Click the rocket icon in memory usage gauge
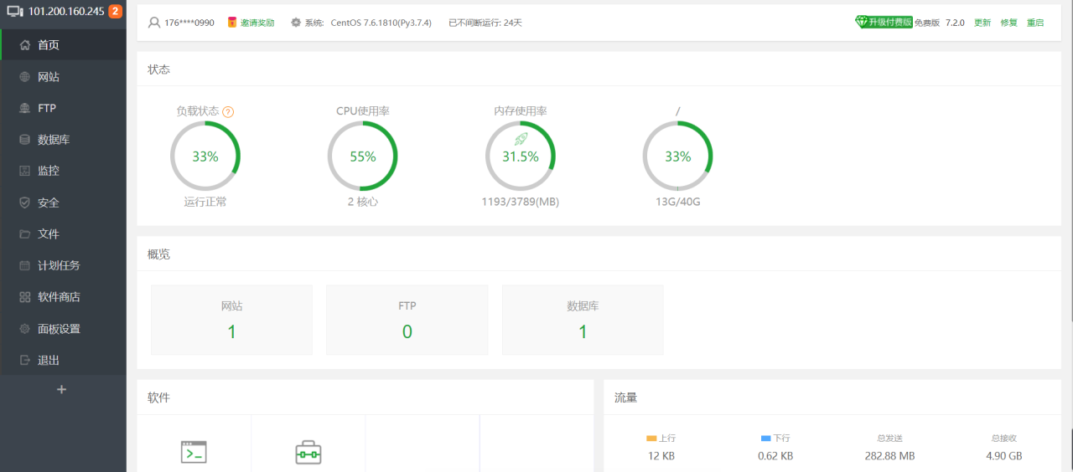The image size is (1073, 472). (x=521, y=139)
